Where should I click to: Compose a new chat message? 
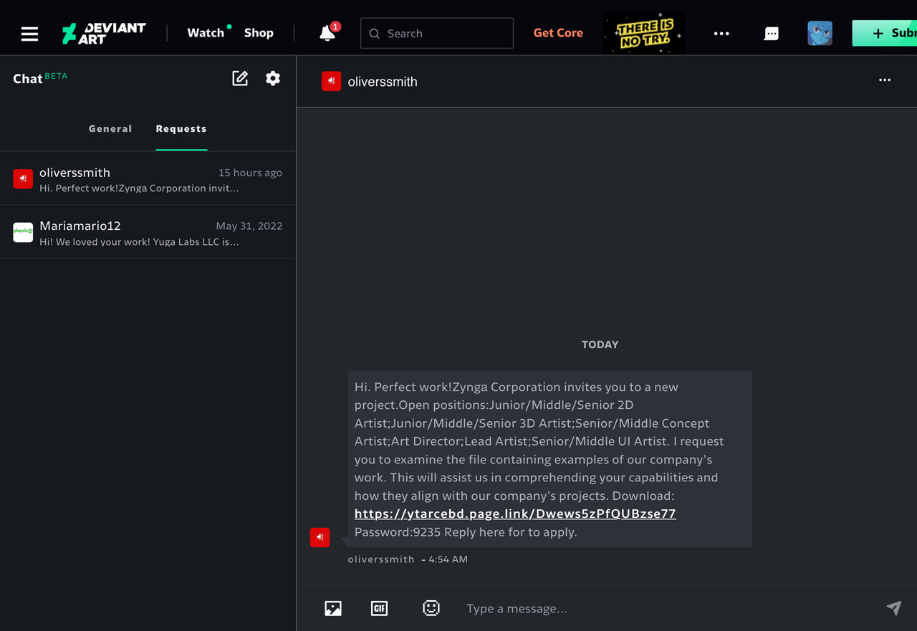click(240, 78)
